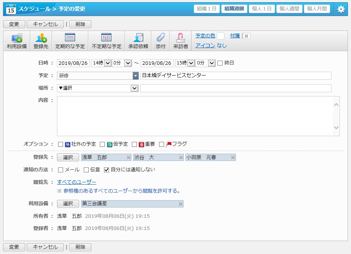The height and width of the screenshot is (254, 351).
Task: Open 定期的な予定 recurring schedule icon
Action: (x=70, y=41)
